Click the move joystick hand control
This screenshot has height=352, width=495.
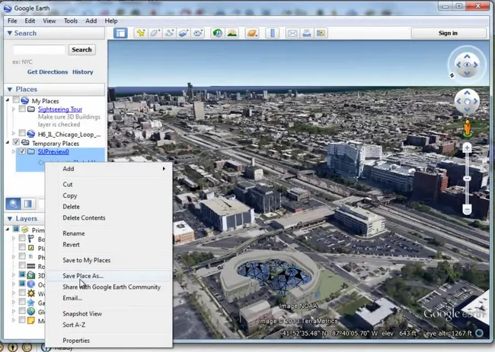467,101
